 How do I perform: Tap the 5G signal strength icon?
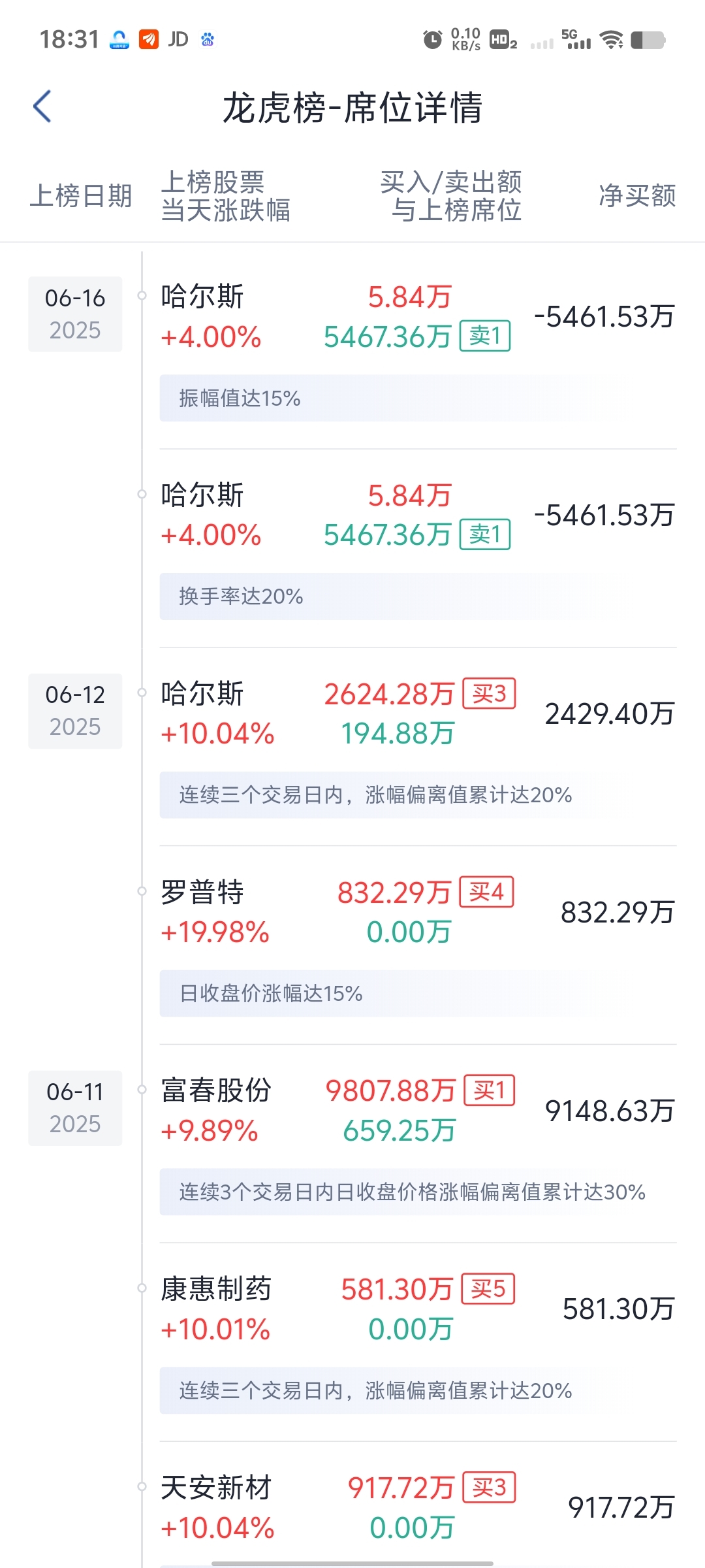coord(576,40)
